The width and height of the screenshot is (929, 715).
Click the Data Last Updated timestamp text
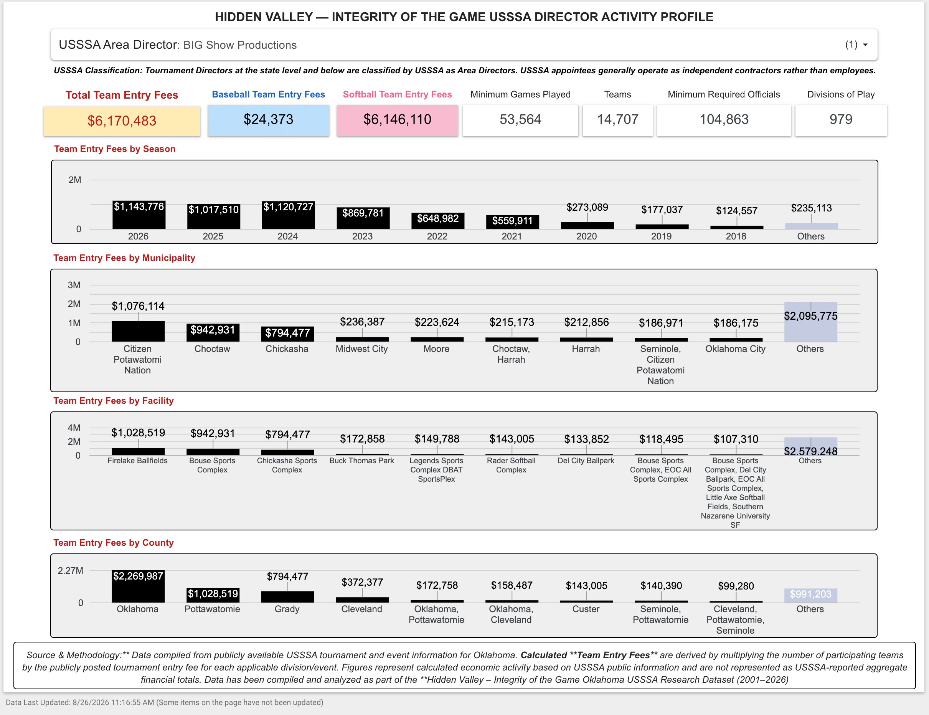point(165,702)
